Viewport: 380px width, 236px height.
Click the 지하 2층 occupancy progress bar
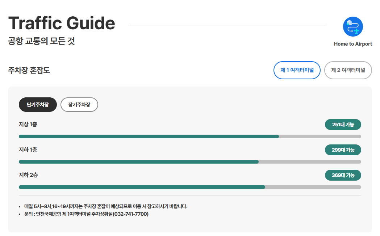tap(190, 187)
